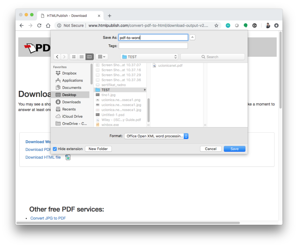Select Downloads in the Favorites sidebar

71,102
